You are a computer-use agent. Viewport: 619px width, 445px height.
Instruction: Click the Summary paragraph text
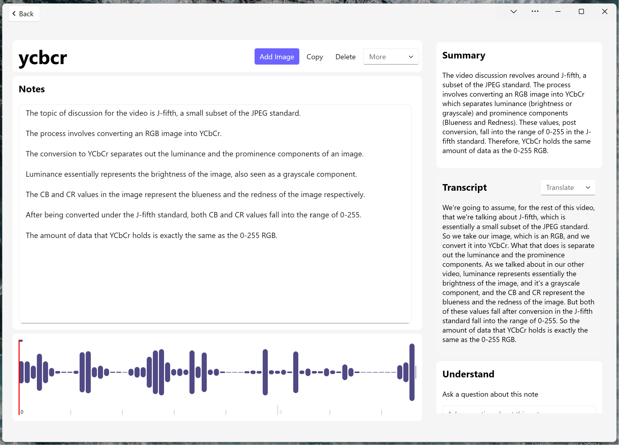[517, 113]
